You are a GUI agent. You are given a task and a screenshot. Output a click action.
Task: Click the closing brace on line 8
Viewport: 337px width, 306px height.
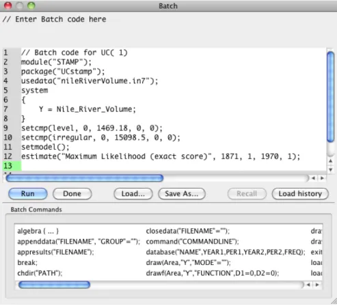click(23, 119)
